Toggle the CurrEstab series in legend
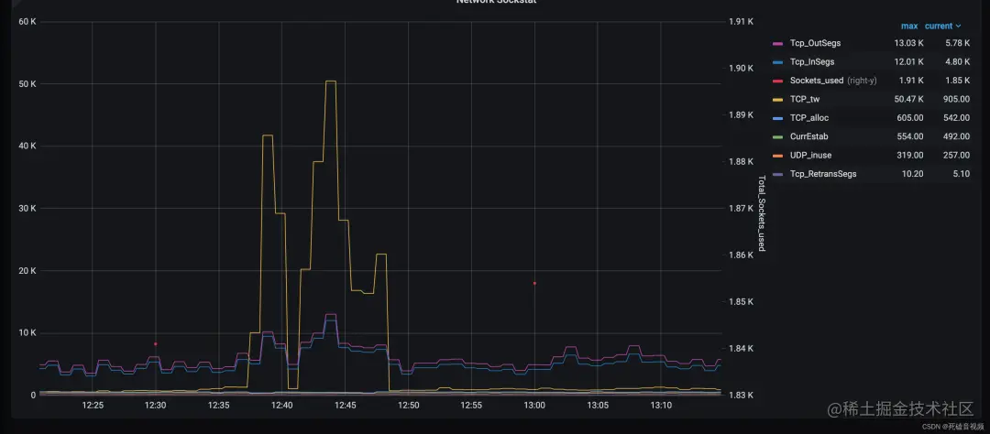 808,136
